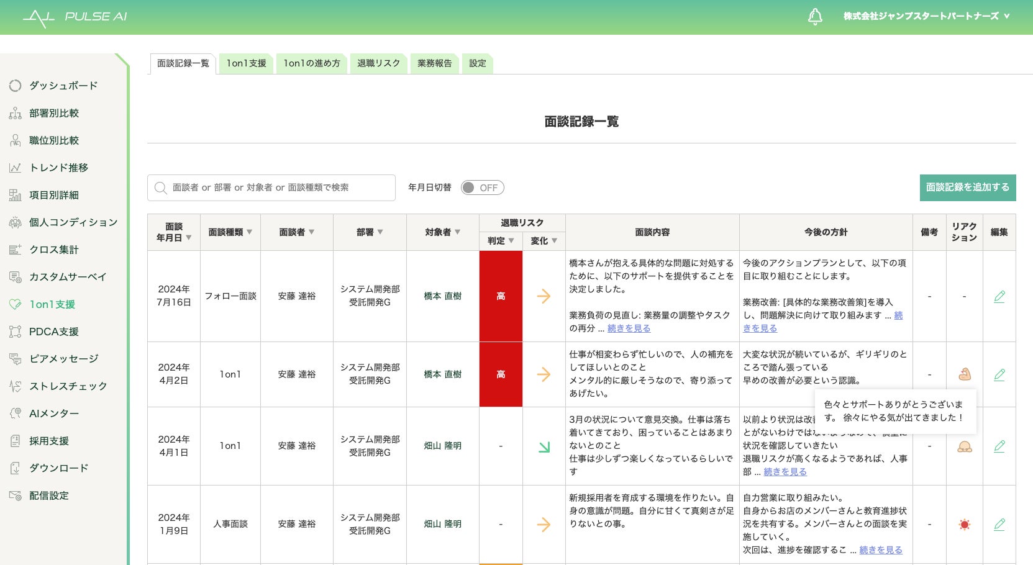Image resolution: width=1033 pixels, height=565 pixels.
Task: Open ストレスチェック in the sidebar
Action: pos(68,386)
